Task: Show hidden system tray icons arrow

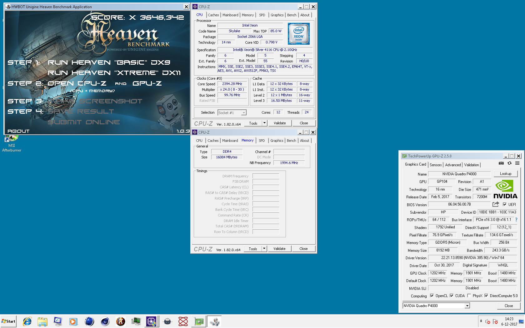Action: click(x=481, y=321)
